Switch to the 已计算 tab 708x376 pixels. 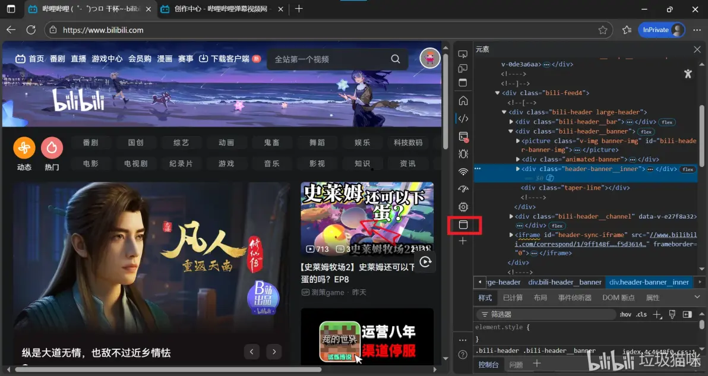pos(513,298)
